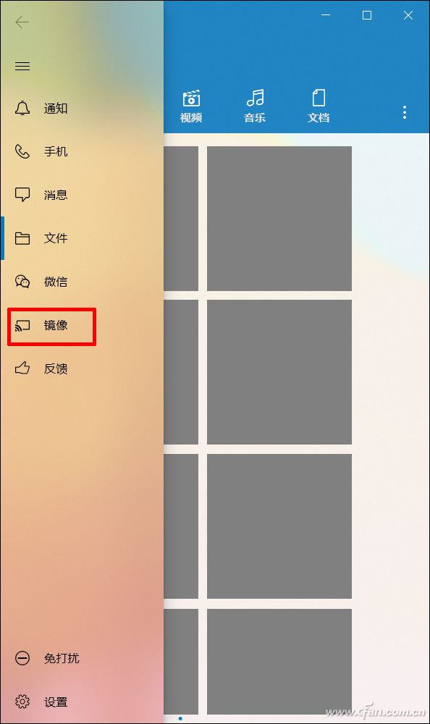430x724 pixels.
Task: Switch to 音乐 music tab
Action: point(255,106)
